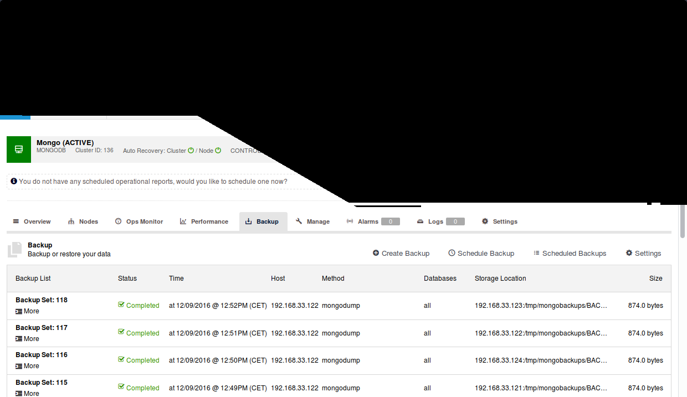Expand More under Backup Set: 117

(x=27, y=339)
